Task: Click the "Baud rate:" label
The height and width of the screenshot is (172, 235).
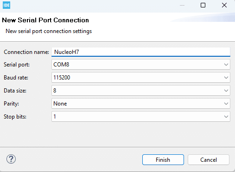Action: point(16,78)
